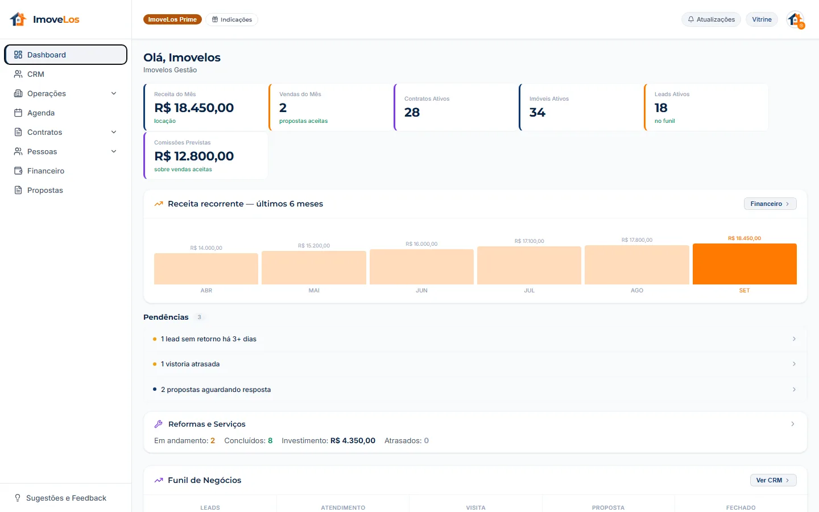Click the Contratos document icon
819x512 pixels.
click(18, 132)
